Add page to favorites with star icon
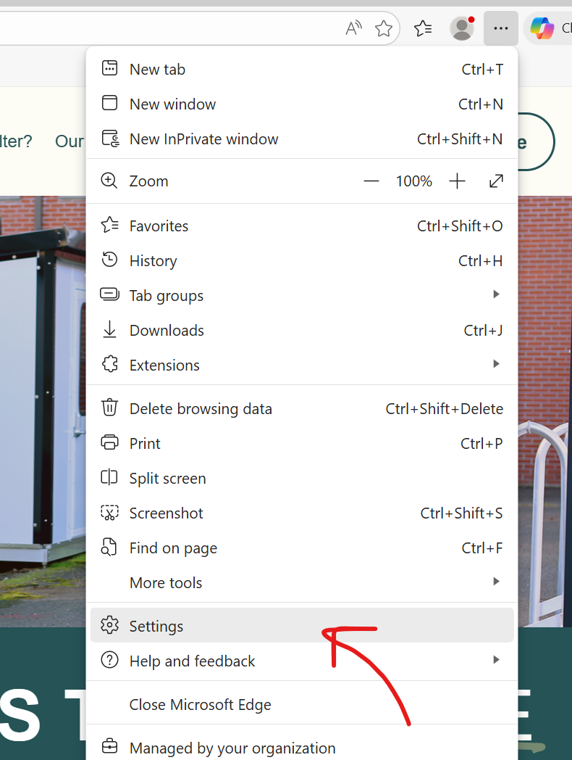Screen dimensions: 572x760 (384, 28)
